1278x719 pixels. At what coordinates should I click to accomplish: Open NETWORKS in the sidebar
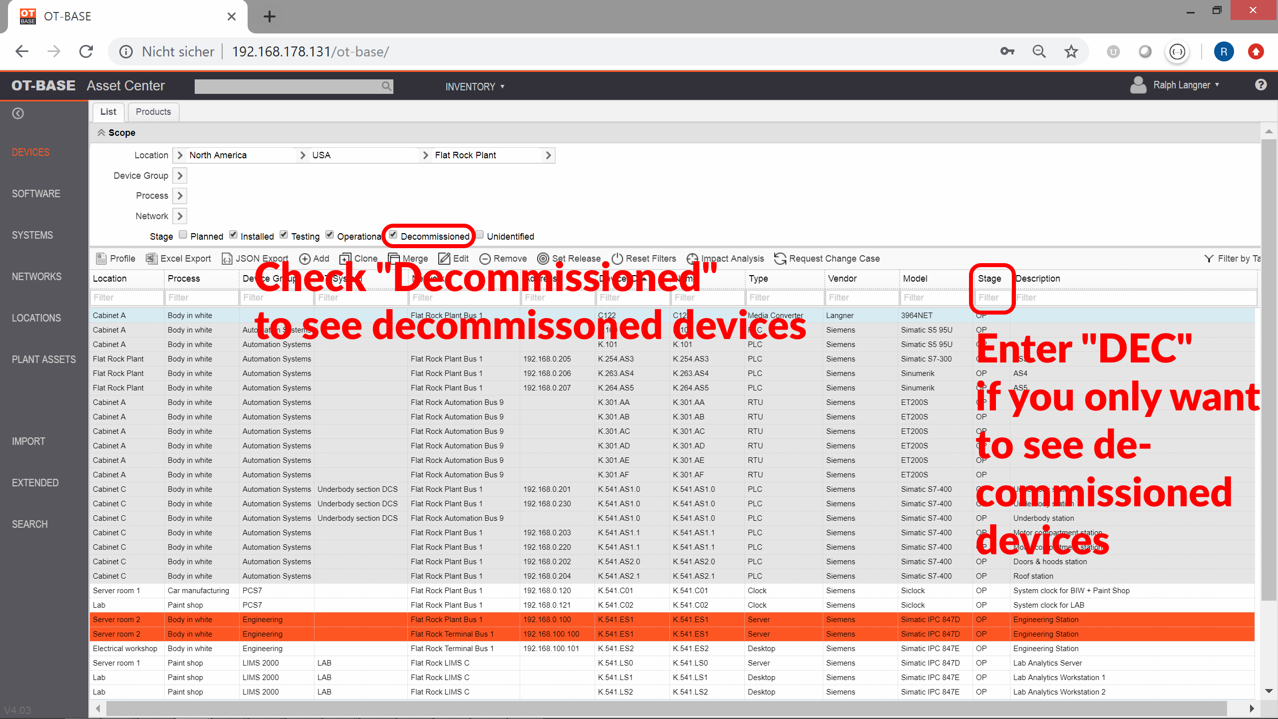[37, 277]
